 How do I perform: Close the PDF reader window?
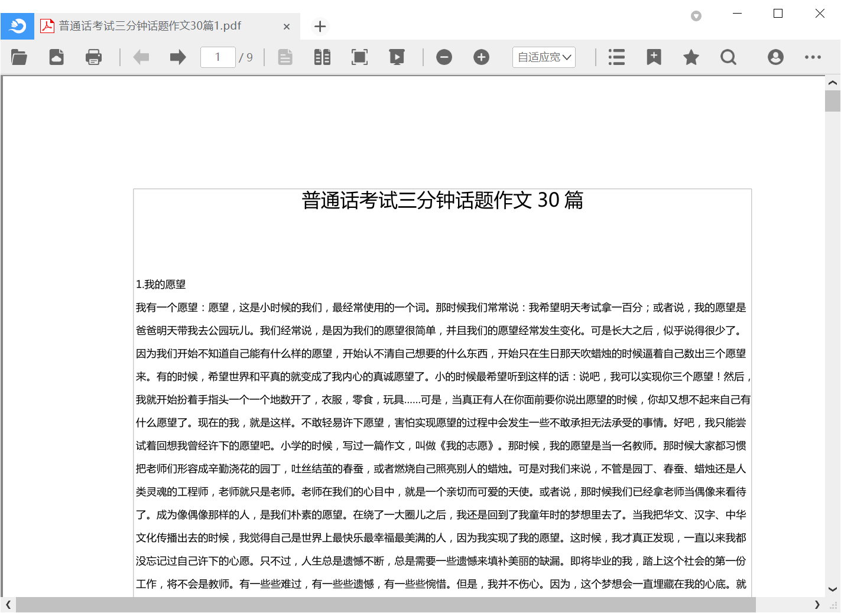(x=820, y=13)
